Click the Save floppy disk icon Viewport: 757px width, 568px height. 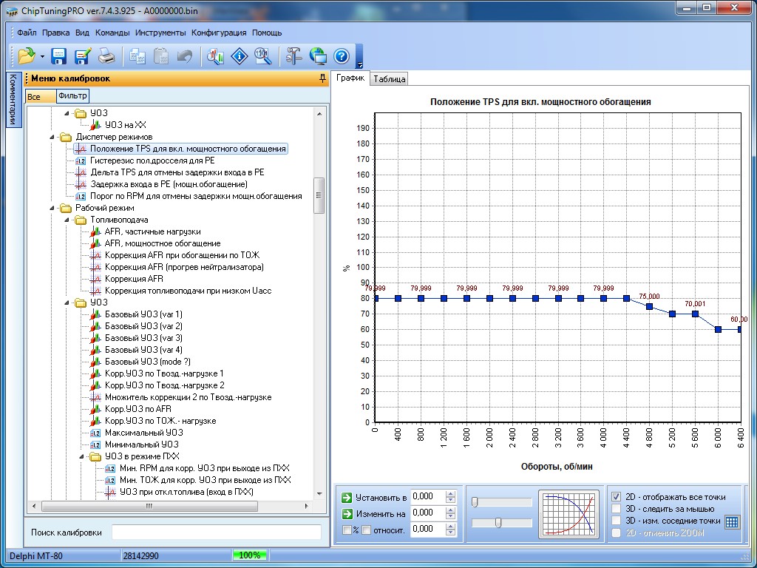(59, 56)
